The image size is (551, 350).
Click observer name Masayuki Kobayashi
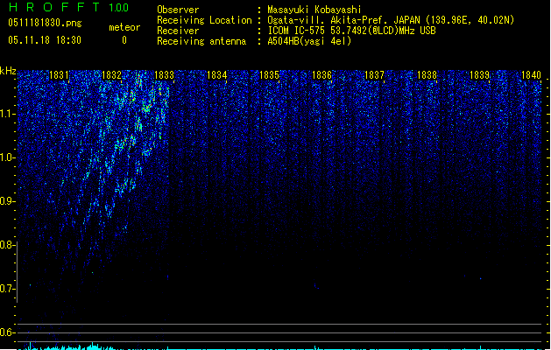coord(314,10)
